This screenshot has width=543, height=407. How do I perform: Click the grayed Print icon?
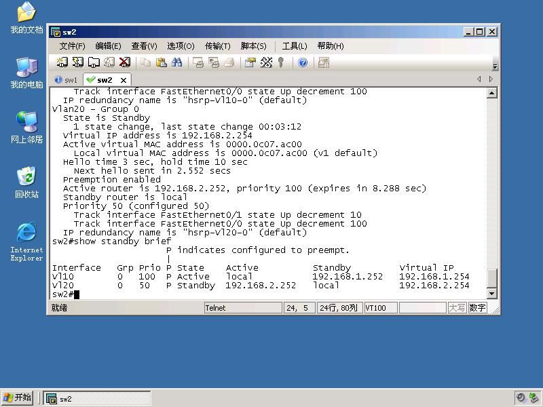tap(229, 62)
